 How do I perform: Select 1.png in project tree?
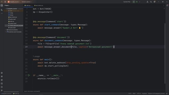tap(11, 13)
